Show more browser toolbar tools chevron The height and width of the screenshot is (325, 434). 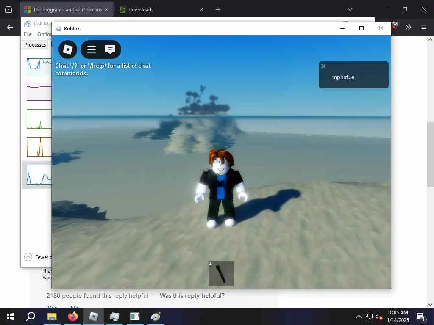[408, 27]
